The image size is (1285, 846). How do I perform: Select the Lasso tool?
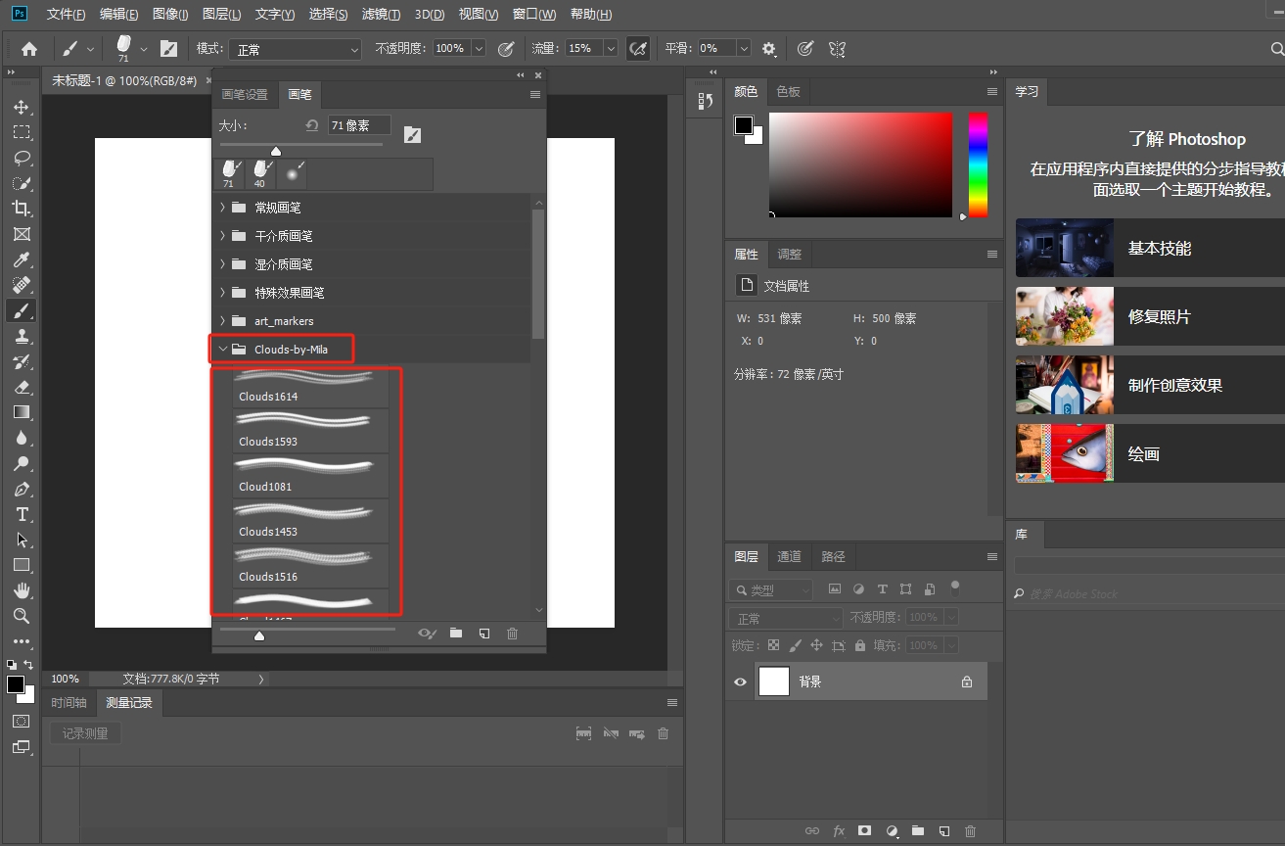click(22, 158)
